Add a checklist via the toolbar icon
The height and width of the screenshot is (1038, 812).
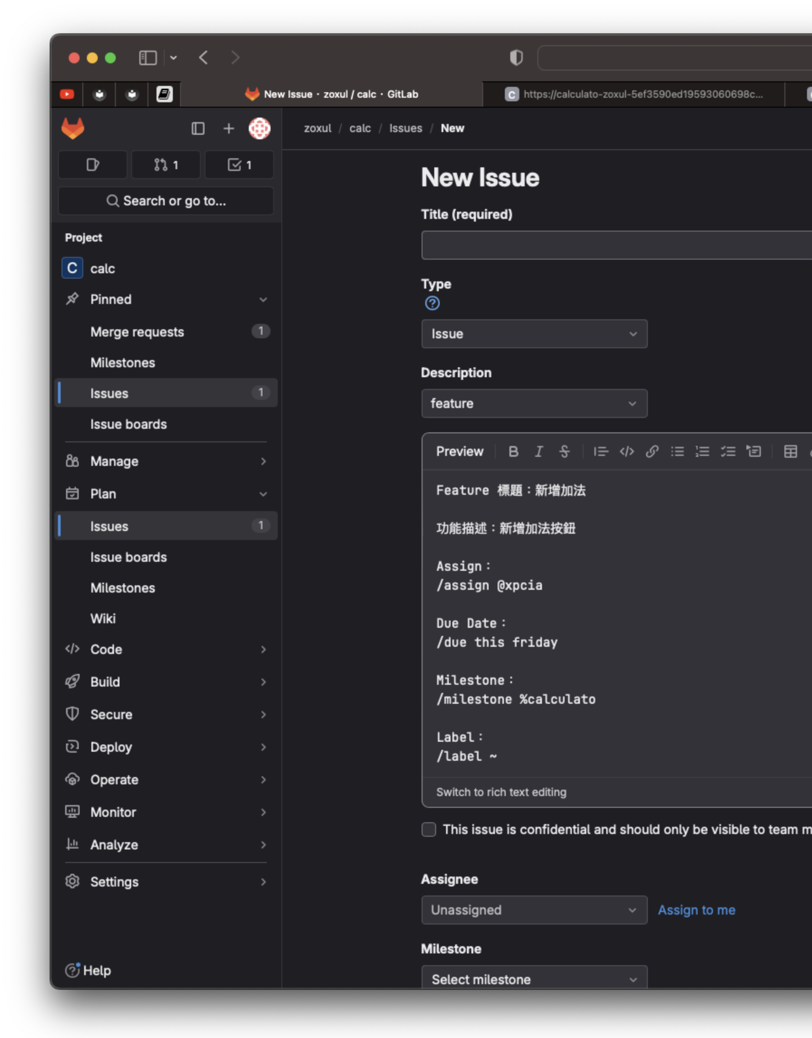coord(728,451)
